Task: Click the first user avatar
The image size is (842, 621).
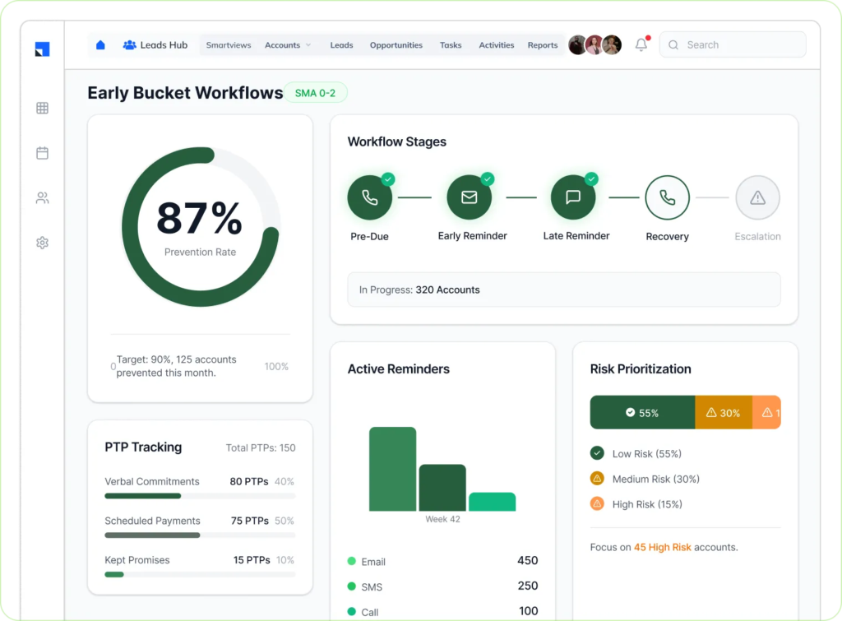Action: (577, 45)
